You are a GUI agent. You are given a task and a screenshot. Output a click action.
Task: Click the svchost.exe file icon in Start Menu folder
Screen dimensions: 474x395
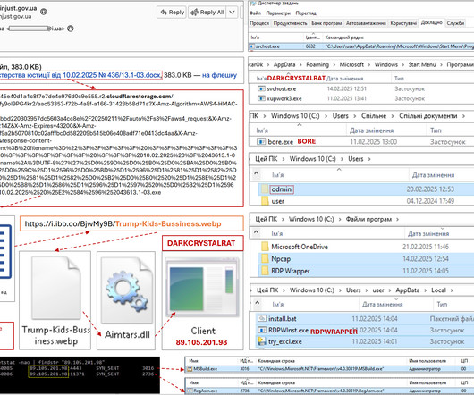click(261, 88)
